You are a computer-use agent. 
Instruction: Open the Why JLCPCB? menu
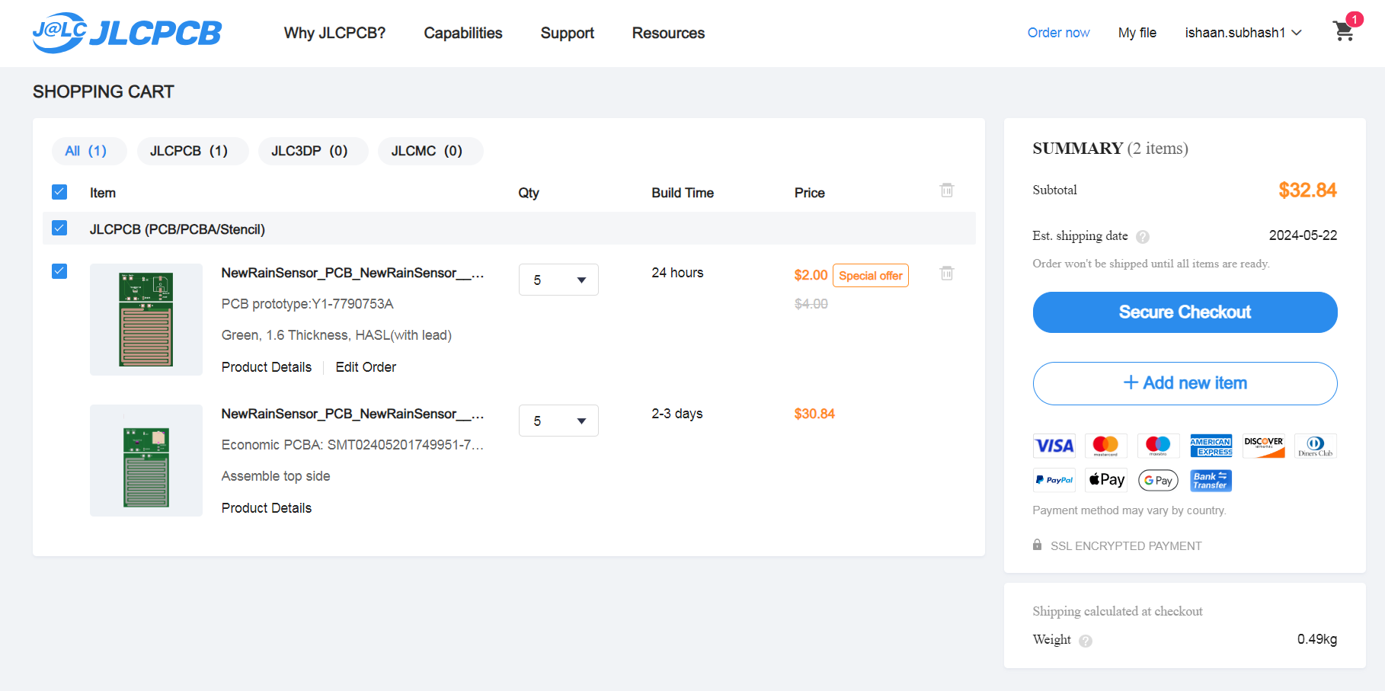(334, 33)
